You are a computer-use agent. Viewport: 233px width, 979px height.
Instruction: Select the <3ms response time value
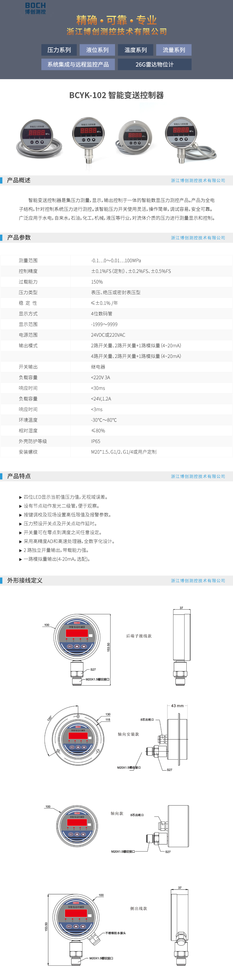[97, 409]
